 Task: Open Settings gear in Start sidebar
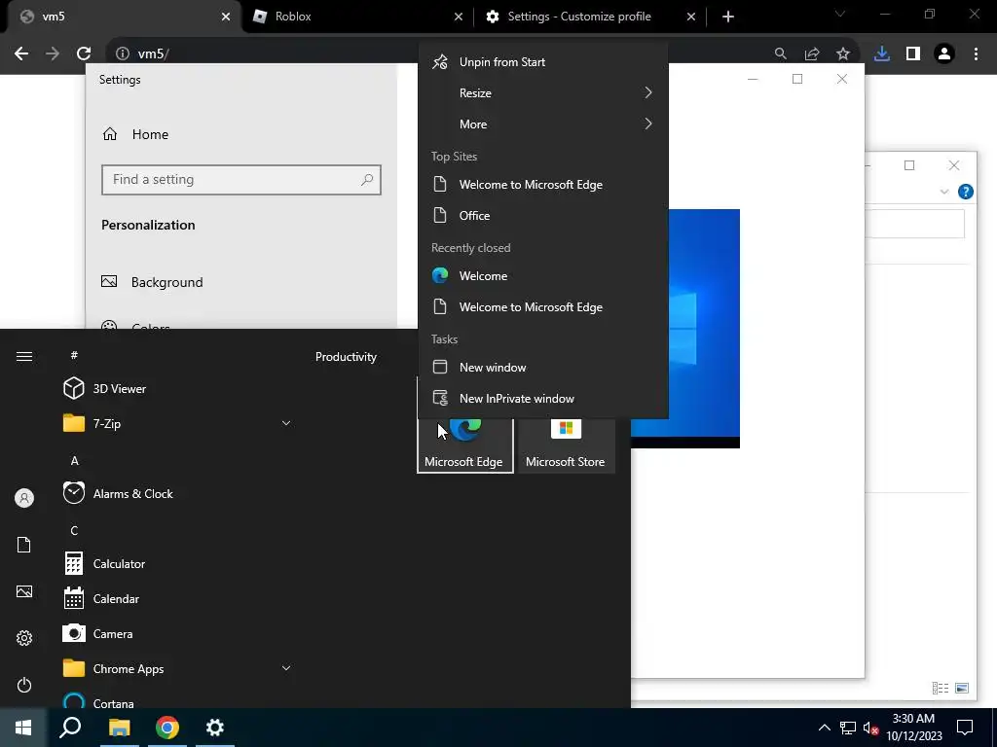[24, 638]
